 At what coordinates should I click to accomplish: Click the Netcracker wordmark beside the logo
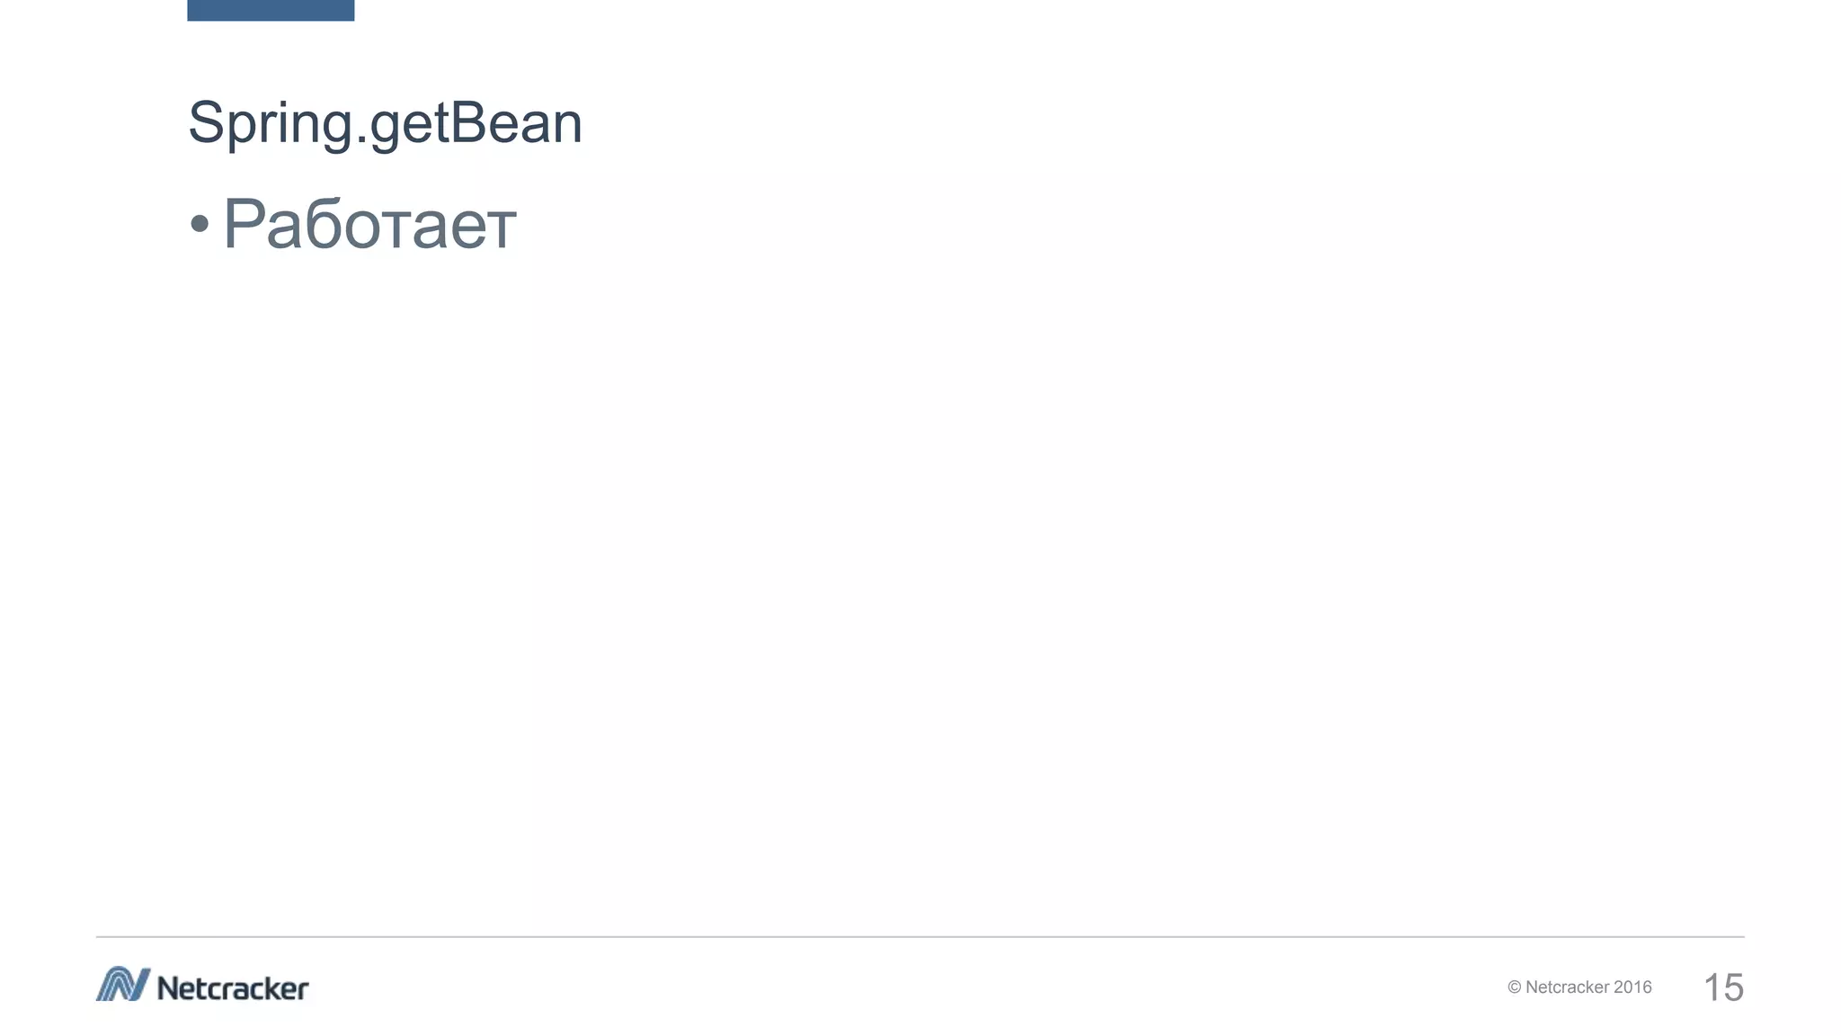[233, 988]
